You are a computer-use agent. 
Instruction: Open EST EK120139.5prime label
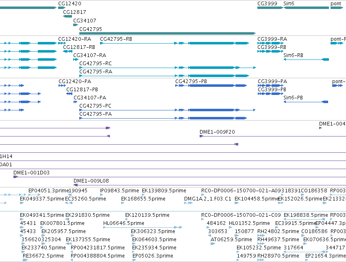tap(148, 215)
